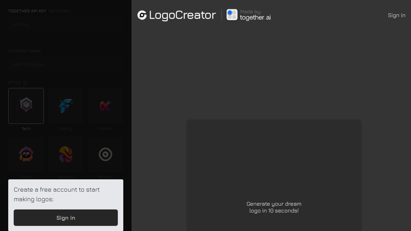
Task: Click the Style section label
Action: (x=15, y=82)
